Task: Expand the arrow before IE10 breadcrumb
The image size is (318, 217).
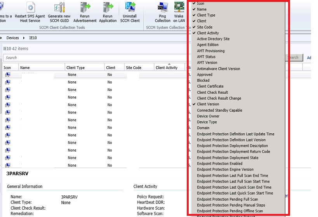Action: pyautogui.click(x=24, y=38)
